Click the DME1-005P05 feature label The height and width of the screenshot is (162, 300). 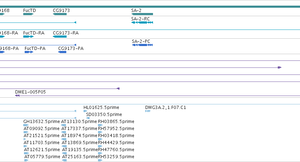click(30, 92)
